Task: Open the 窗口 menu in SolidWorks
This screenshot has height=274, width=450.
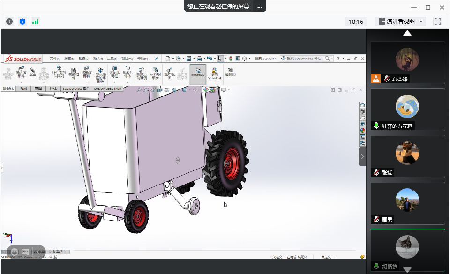Action: tap(127, 59)
